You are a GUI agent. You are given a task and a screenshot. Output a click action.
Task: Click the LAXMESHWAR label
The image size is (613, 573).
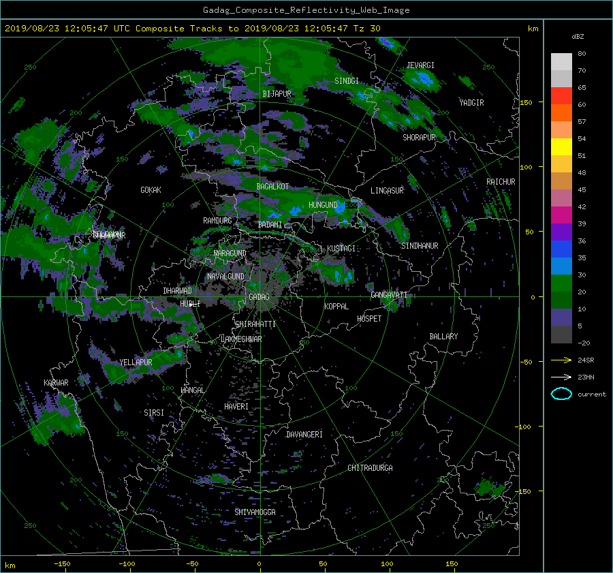pos(241,339)
